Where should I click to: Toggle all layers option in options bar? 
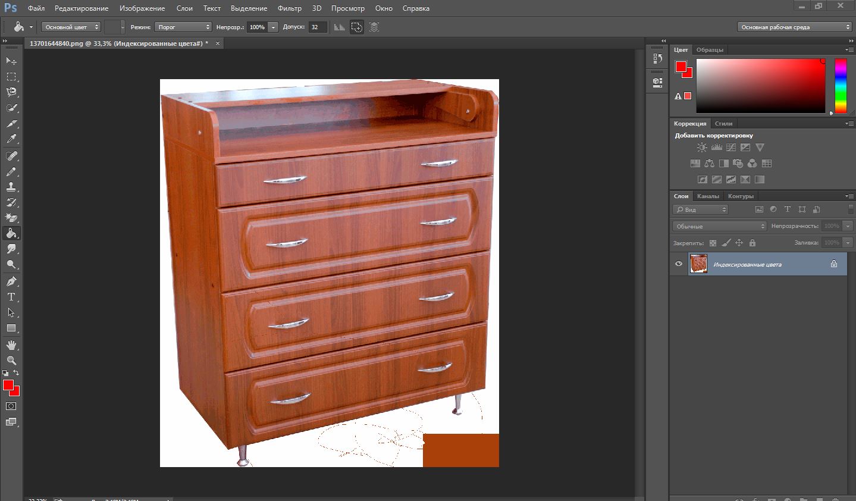point(374,27)
